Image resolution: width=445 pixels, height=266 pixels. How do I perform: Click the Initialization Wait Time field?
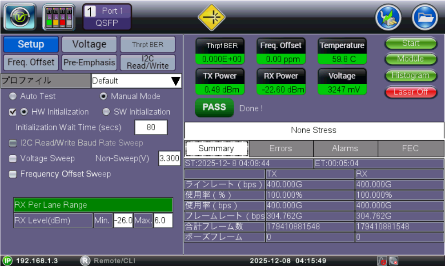point(151,127)
